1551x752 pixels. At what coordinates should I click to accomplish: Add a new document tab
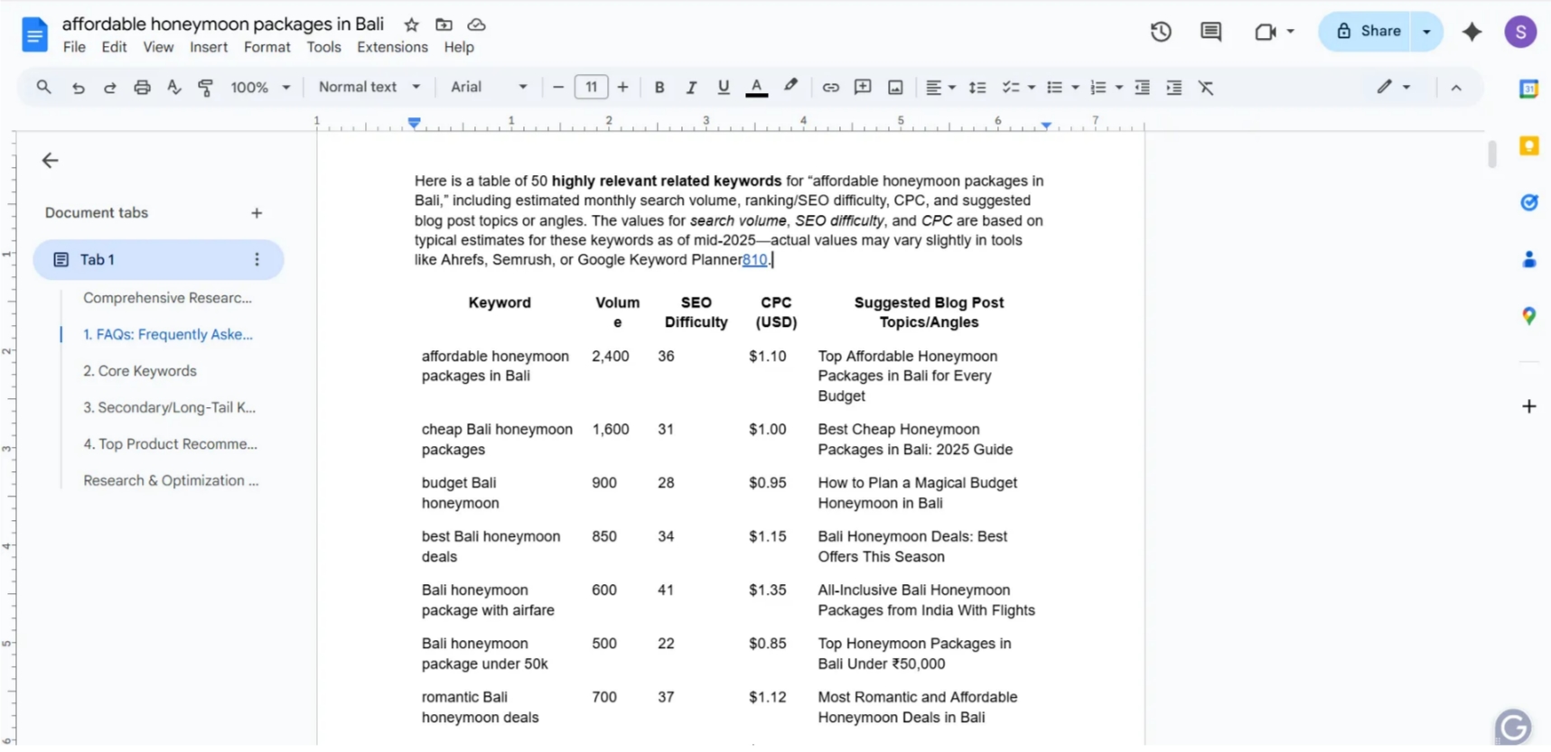[x=257, y=213]
